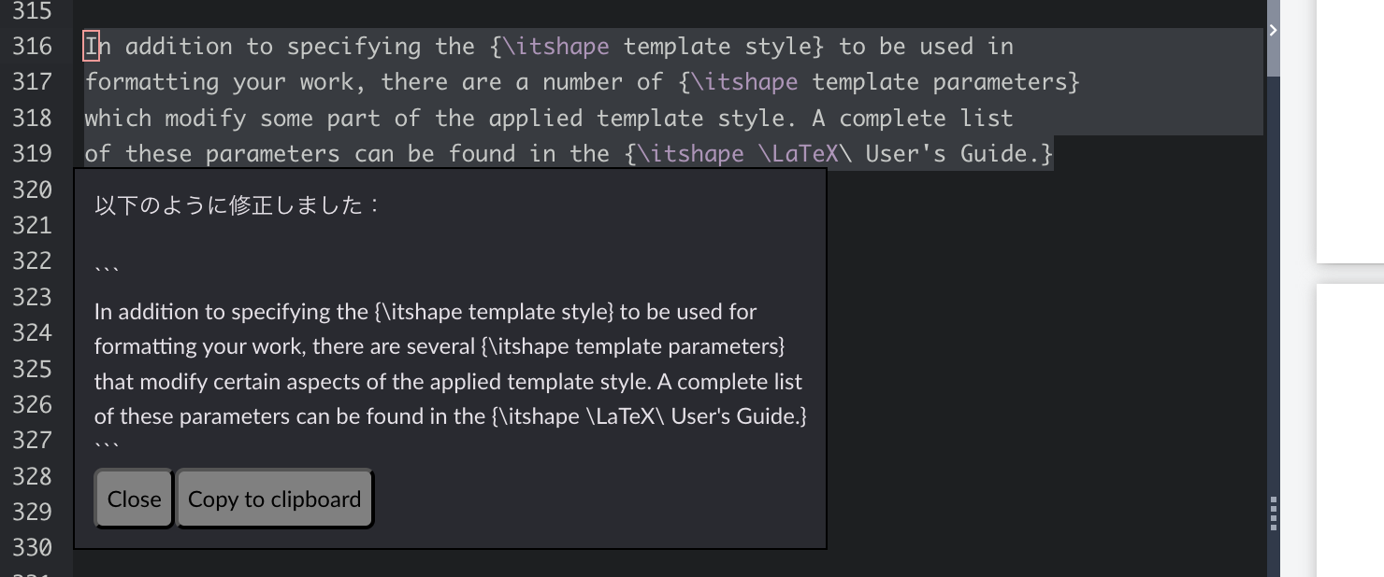Click line number 322 in the gutter
1384x577 pixels.
pos(32,260)
